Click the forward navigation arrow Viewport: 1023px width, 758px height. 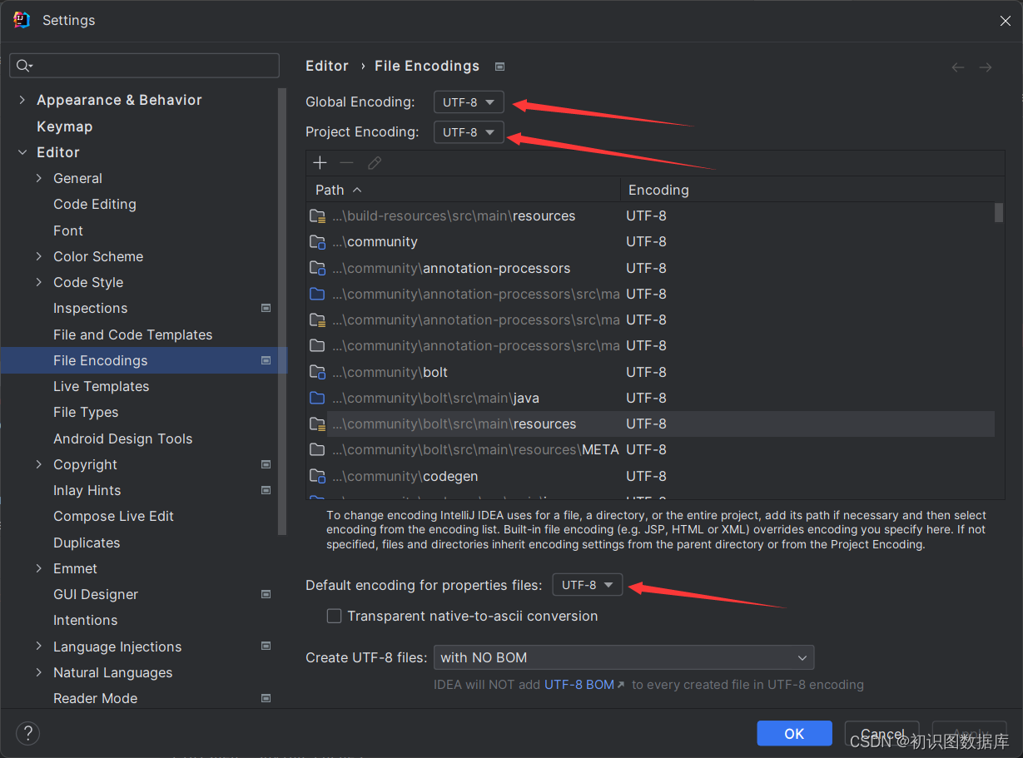[986, 67]
